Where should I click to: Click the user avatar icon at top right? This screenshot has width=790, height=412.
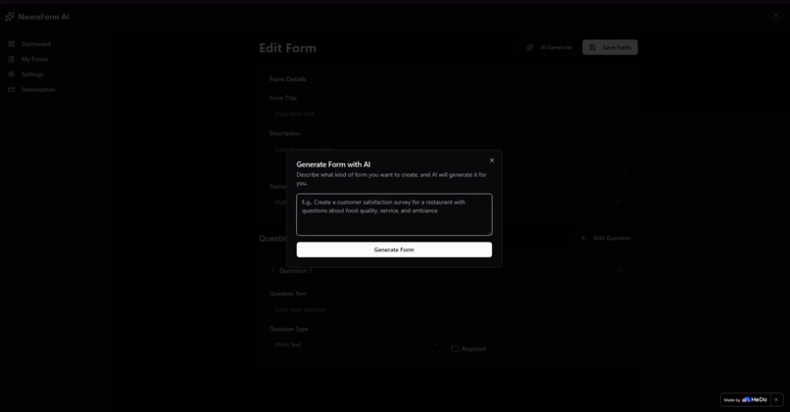775,17
